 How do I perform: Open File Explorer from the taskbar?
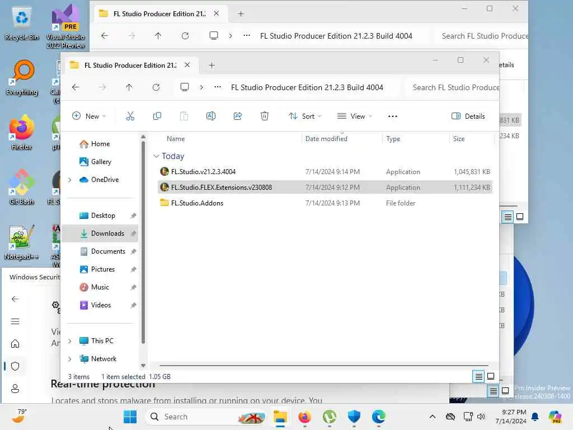click(x=280, y=417)
